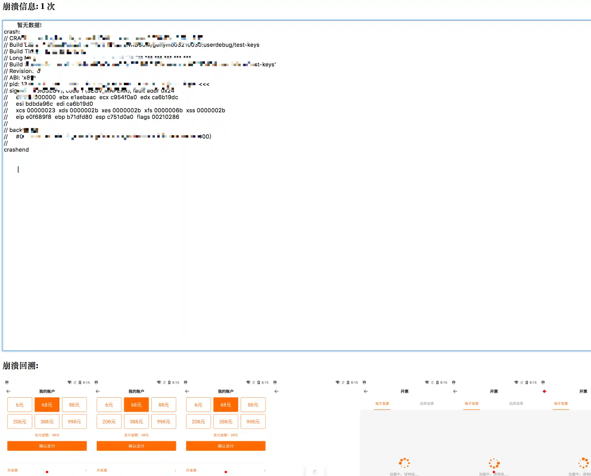This screenshot has width=591, height=476.
Task: Select the 998元 amount in third screenshot
Action: click(253, 422)
